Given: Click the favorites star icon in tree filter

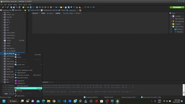Looking at the screenshot, I should click(25, 10).
